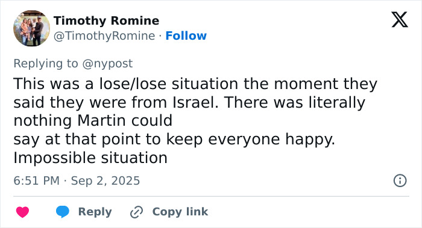This screenshot has width=422, height=228.
Task: Click the blue reply speech bubble icon
Action: [x=63, y=212]
